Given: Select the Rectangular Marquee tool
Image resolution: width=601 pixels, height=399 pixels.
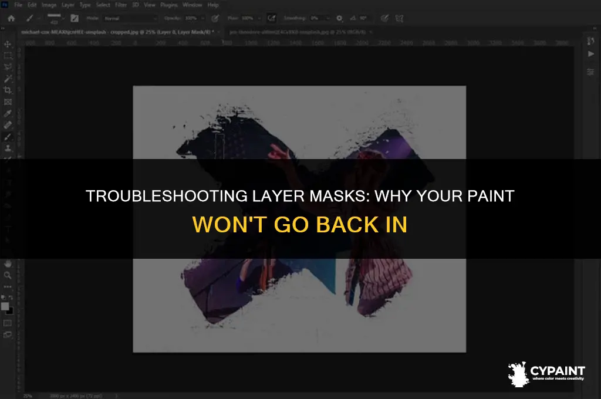Looking at the screenshot, I should point(7,56).
